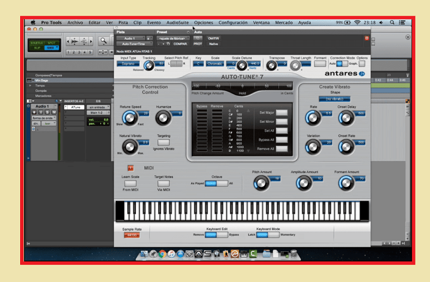Click the Apple menu logo
This screenshot has width=430, height=282.
tap(33, 22)
